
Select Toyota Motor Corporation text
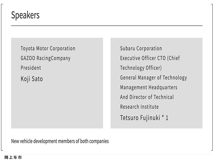48,49
